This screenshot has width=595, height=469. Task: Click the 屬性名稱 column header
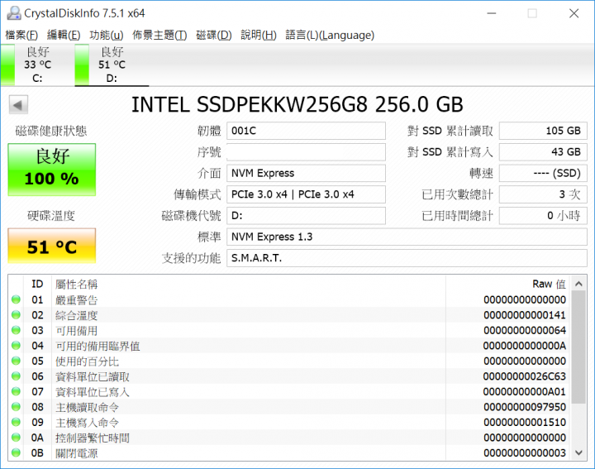click(76, 284)
